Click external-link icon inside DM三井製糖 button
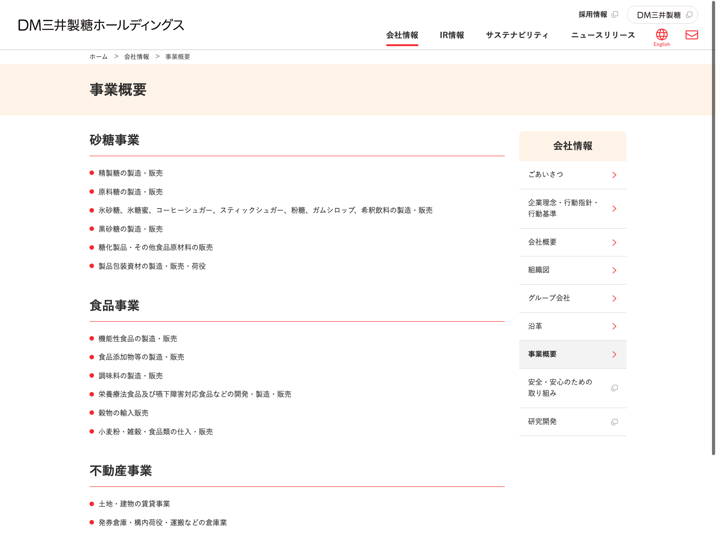The height and width of the screenshot is (537, 716). tap(689, 15)
